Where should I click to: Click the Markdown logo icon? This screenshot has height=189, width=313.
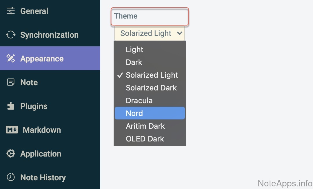(12, 130)
